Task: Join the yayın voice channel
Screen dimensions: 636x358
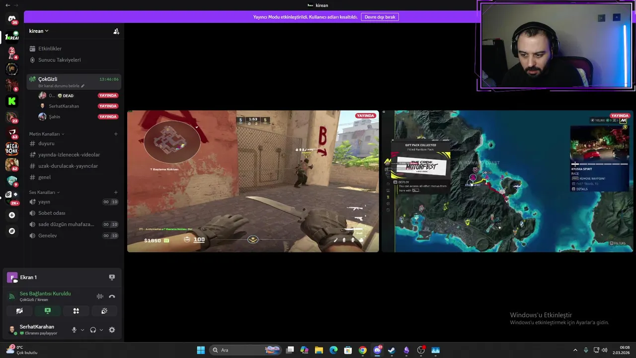Action: (x=74, y=202)
